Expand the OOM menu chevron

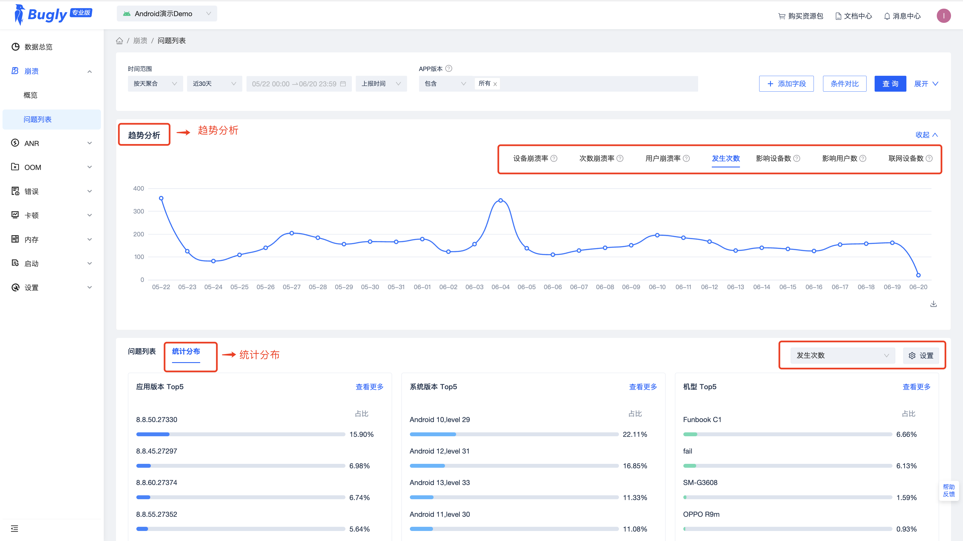90,167
